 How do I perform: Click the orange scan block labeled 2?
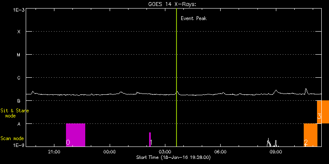(x=310, y=135)
